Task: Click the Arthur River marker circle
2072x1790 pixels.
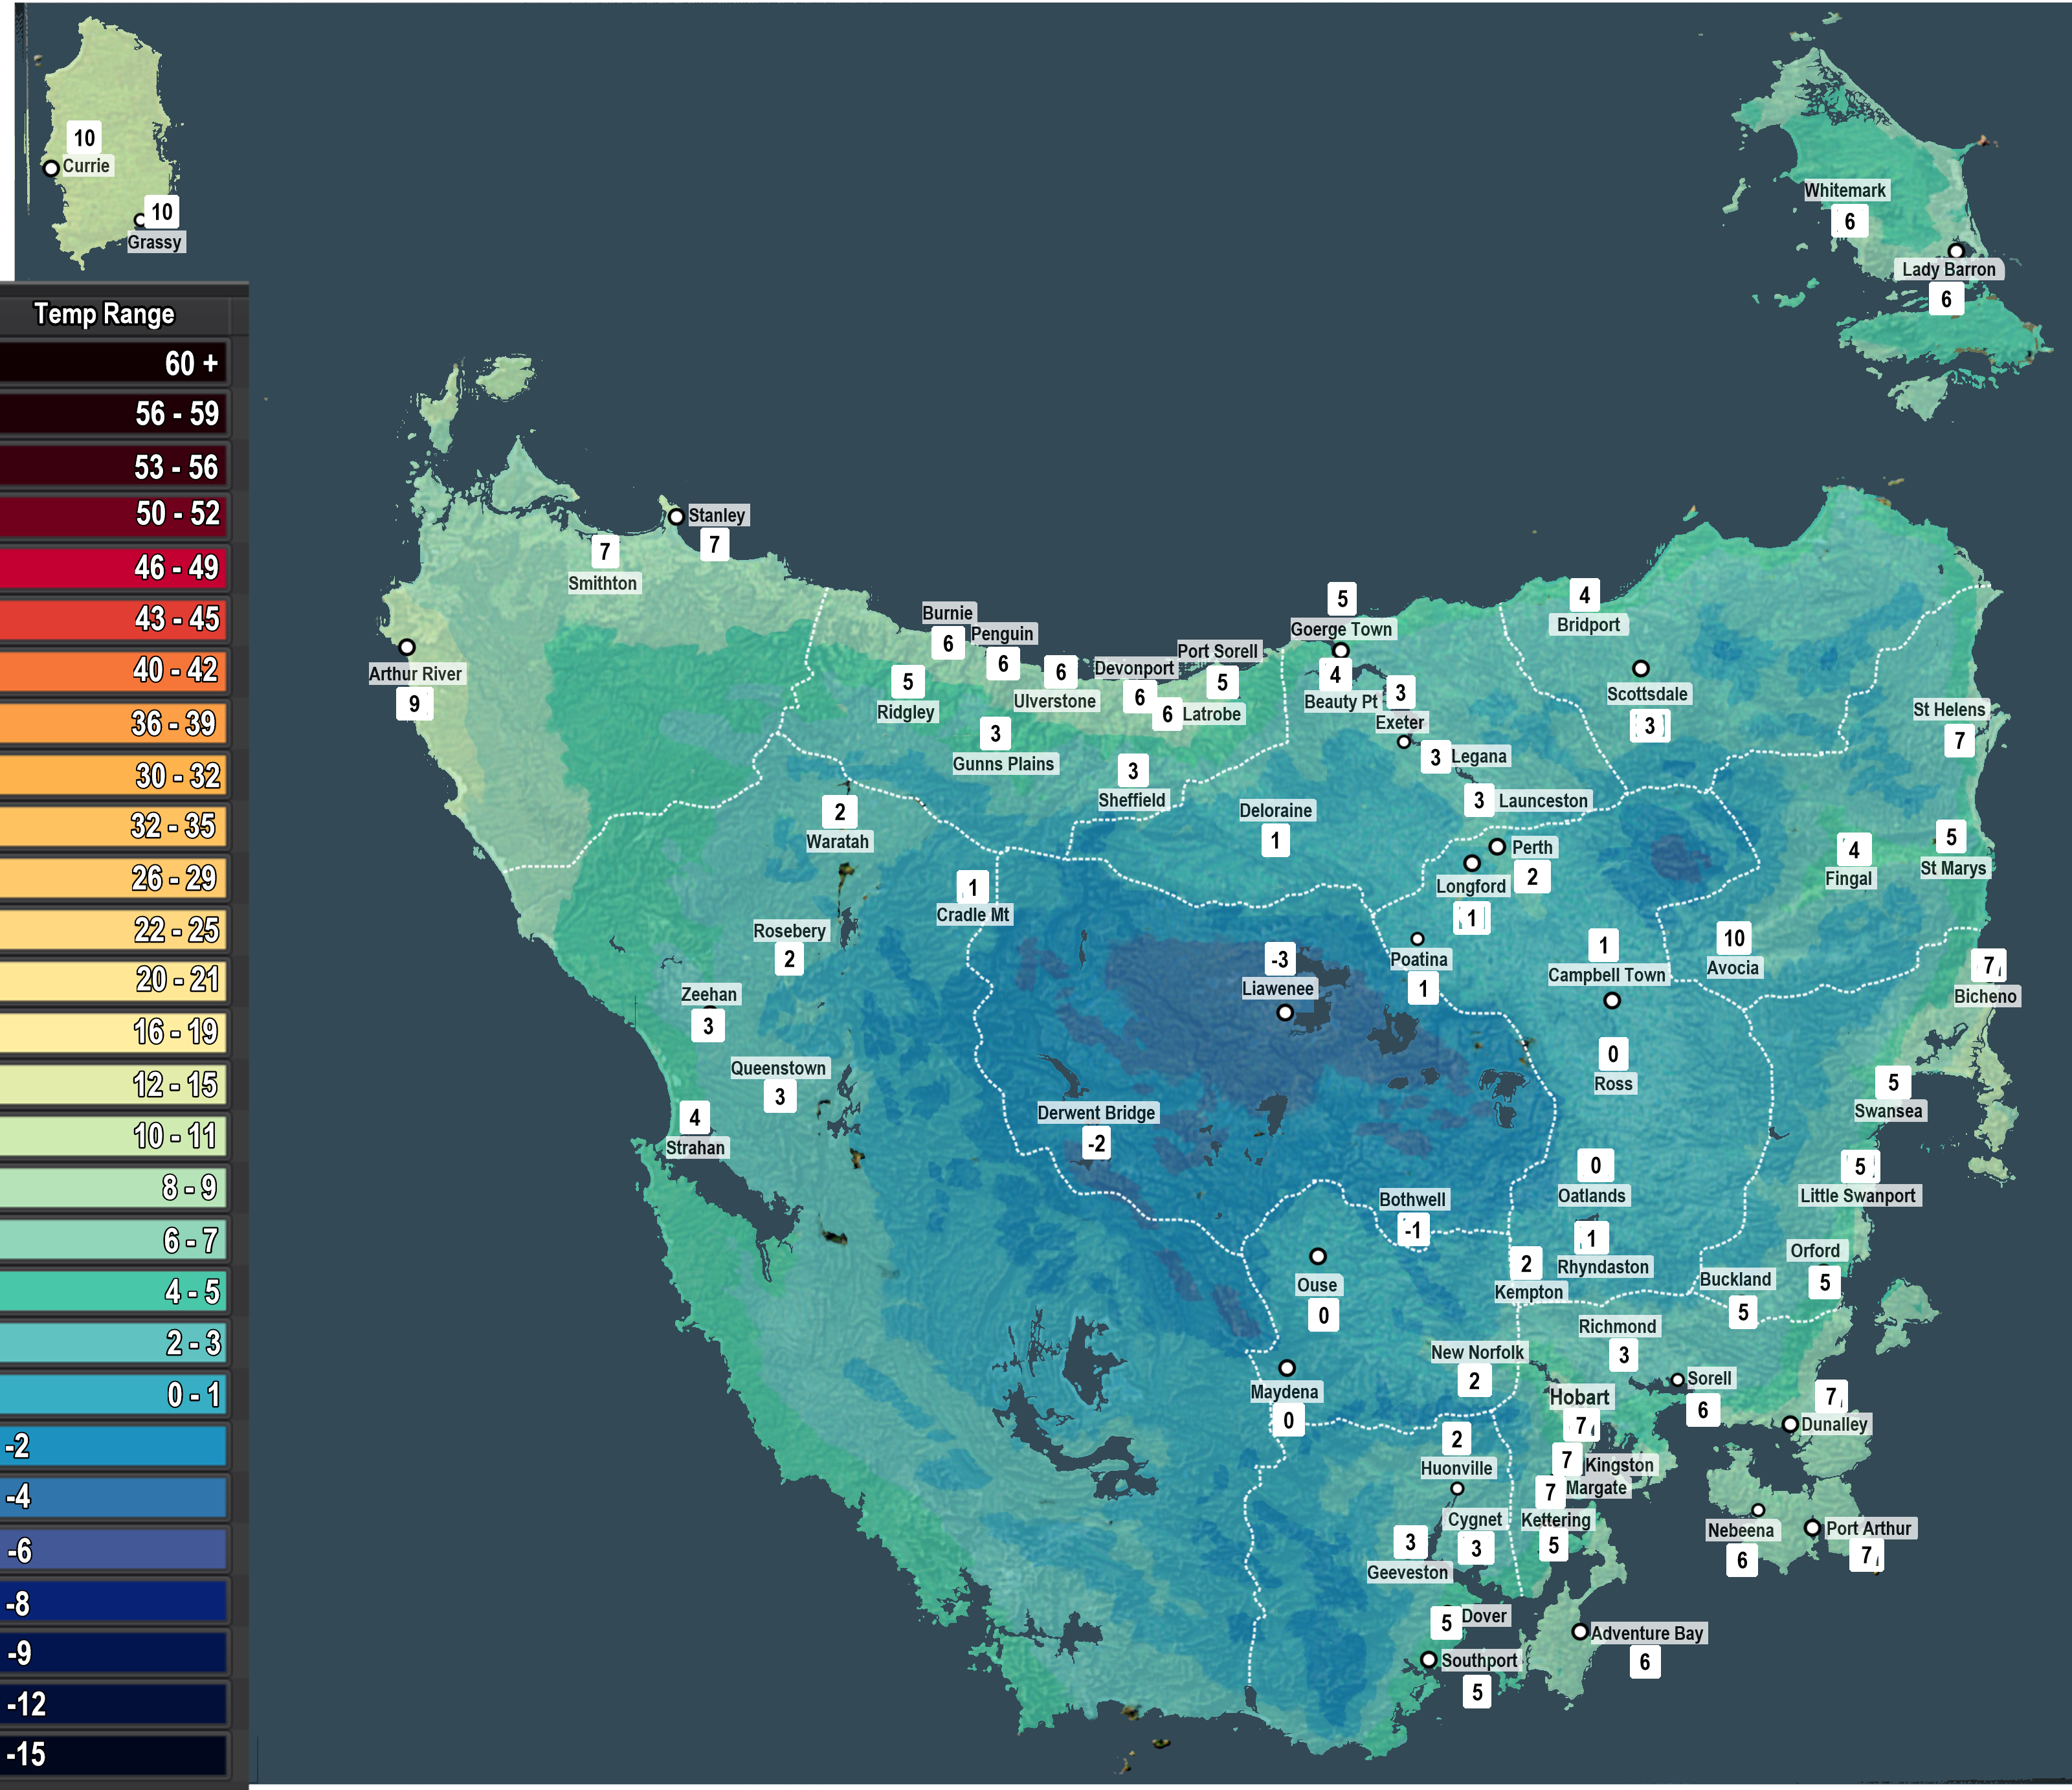Action: coord(407,647)
